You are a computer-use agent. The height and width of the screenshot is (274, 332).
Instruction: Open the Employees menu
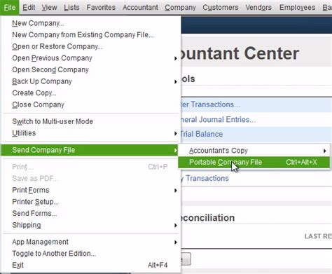point(297,8)
